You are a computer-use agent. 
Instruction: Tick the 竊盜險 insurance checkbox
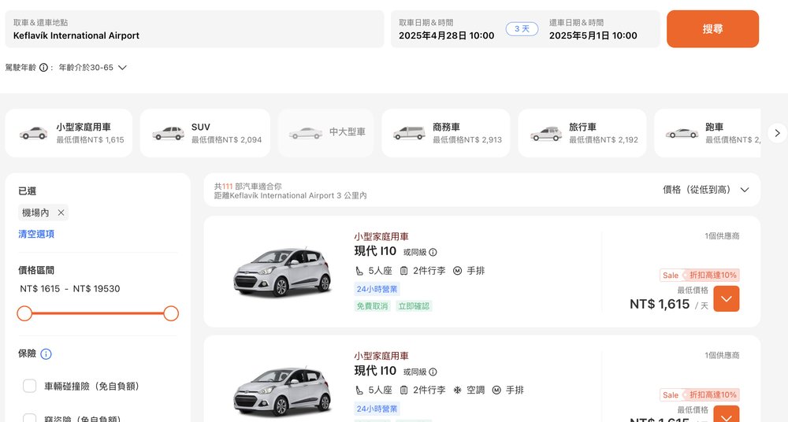(x=30, y=418)
